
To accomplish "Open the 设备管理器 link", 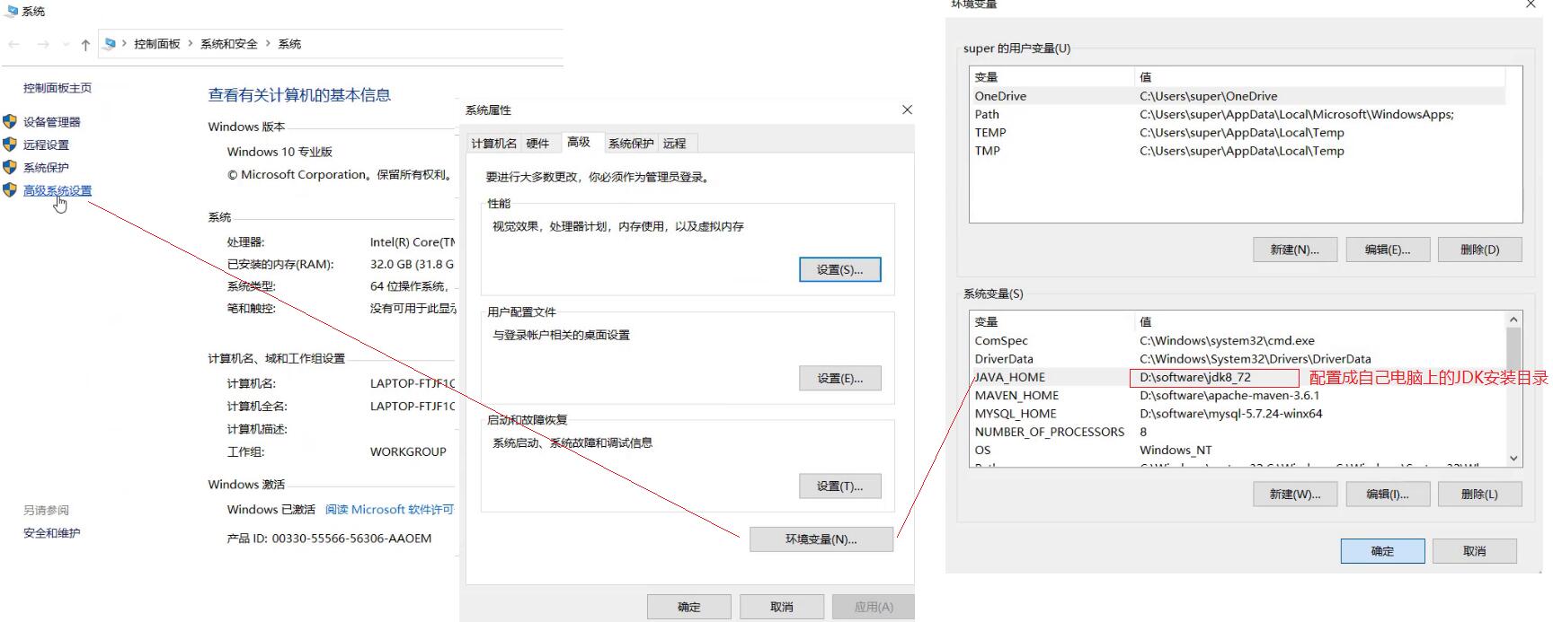I will (52, 121).
